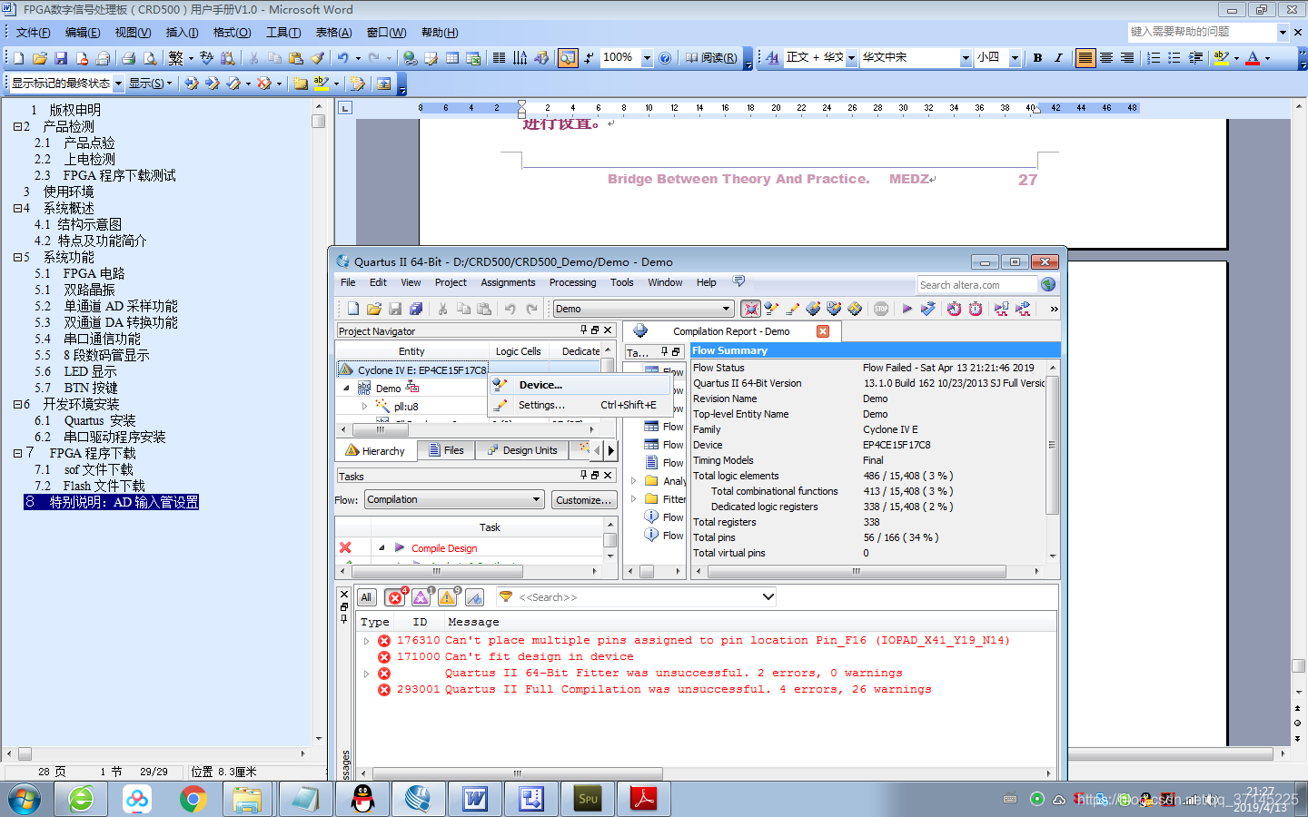The width and height of the screenshot is (1308, 817).
Task: Open the revision Demo combo box
Action: coord(643,309)
